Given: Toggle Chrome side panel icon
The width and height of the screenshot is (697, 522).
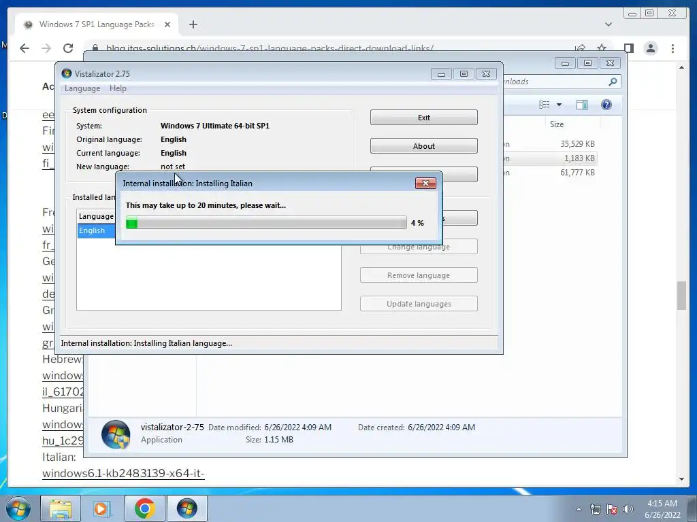Looking at the screenshot, I should (x=628, y=48).
